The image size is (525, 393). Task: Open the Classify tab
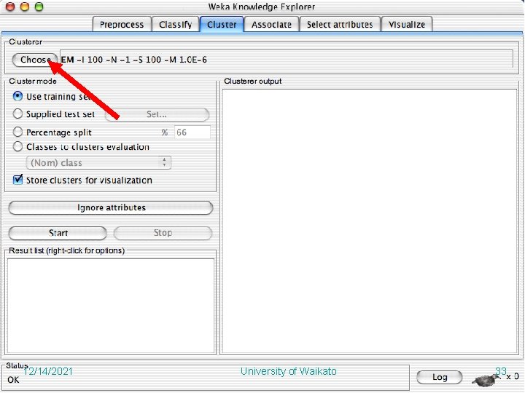click(176, 25)
